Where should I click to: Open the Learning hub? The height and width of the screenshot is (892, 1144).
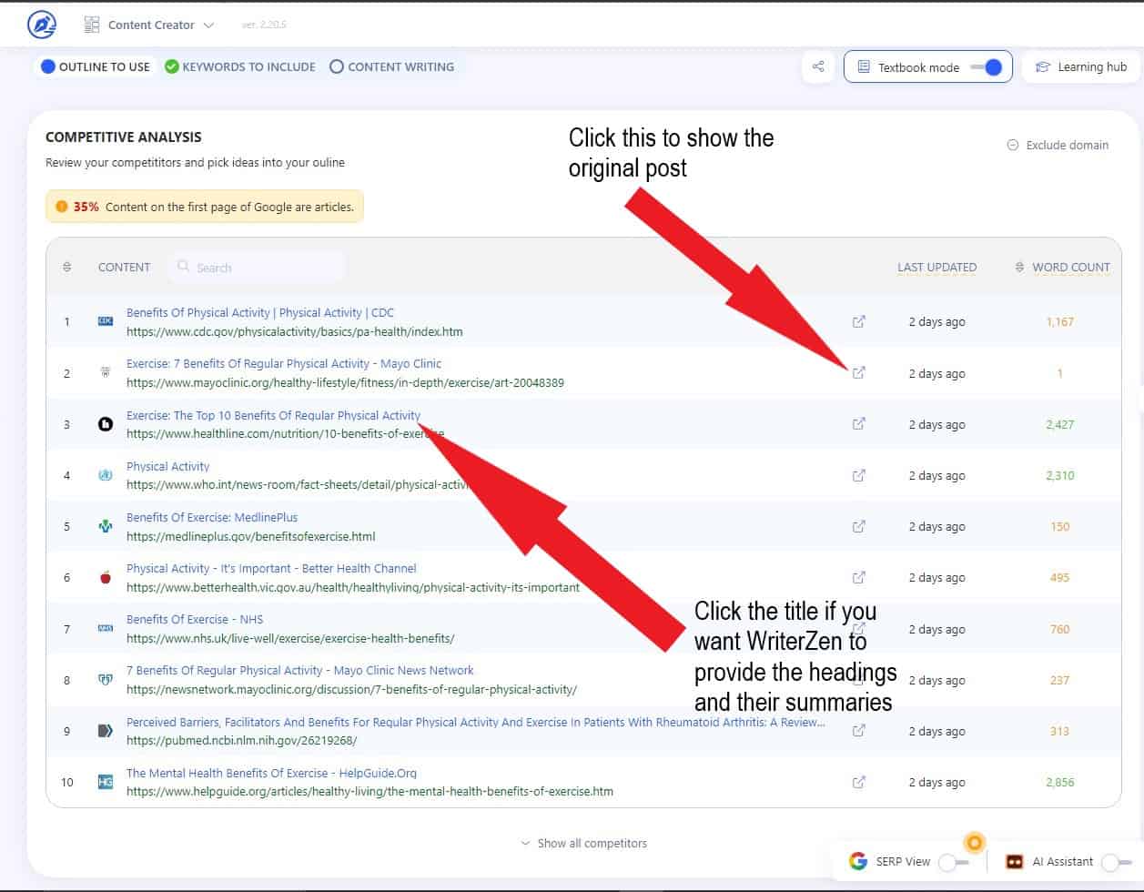pyautogui.click(x=1081, y=66)
